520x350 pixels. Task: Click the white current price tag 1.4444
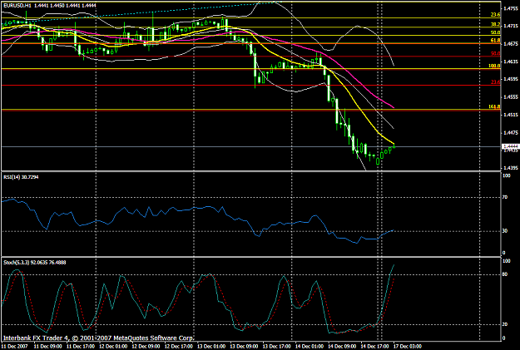[x=510, y=146]
